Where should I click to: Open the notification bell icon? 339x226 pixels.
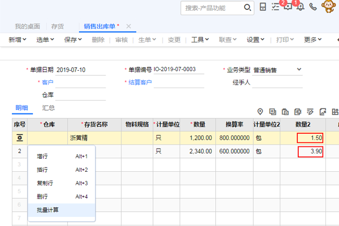point(300,7)
